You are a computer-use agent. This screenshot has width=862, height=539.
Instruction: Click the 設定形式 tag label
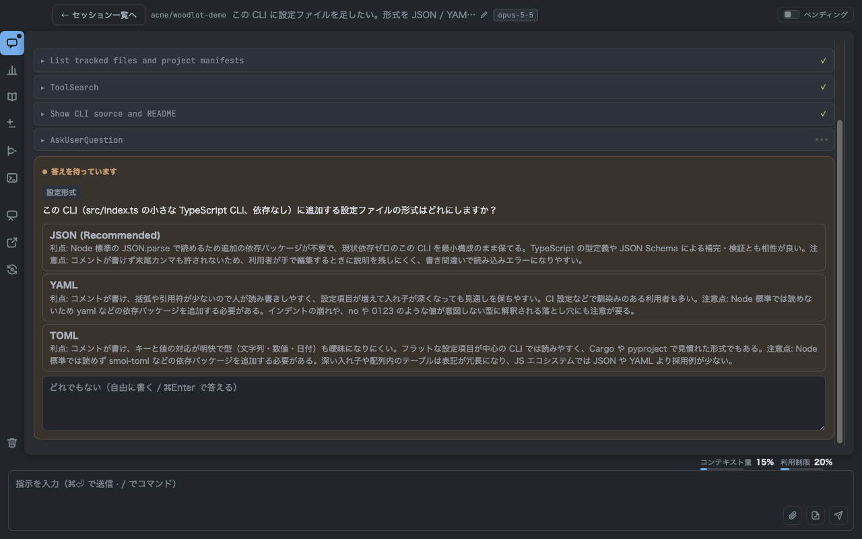point(61,193)
